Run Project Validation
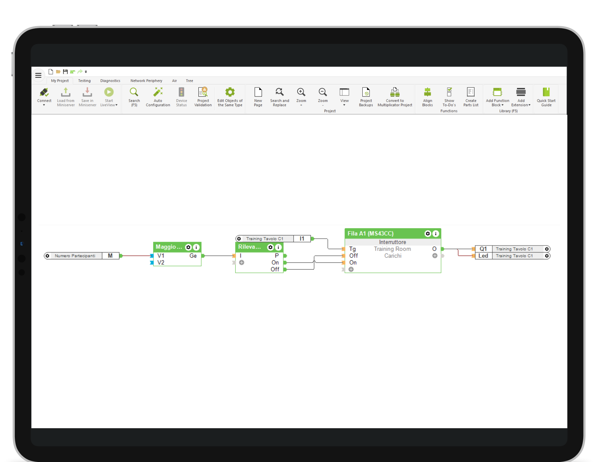This screenshot has height=462, width=597. coord(203,97)
